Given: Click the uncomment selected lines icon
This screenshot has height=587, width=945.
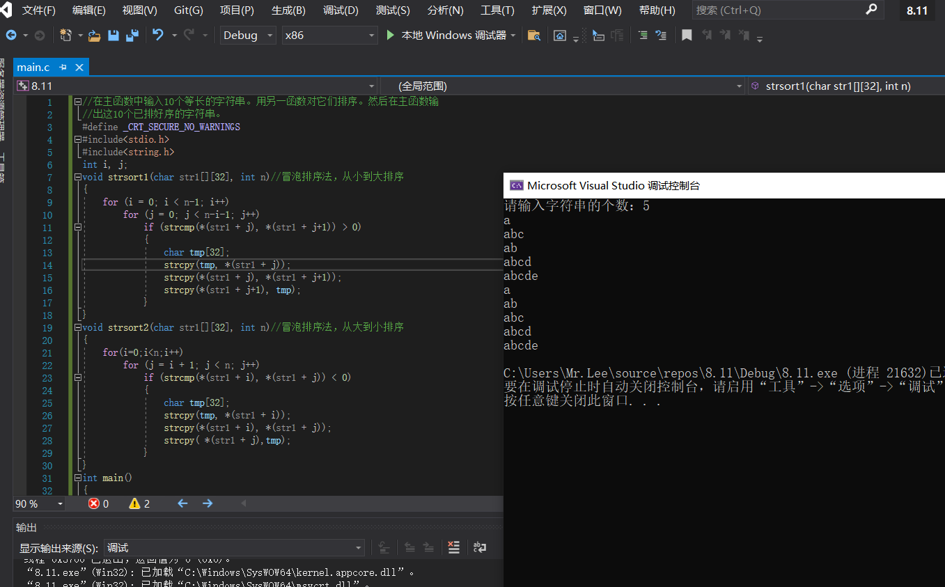Looking at the screenshot, I should point(661,35).
